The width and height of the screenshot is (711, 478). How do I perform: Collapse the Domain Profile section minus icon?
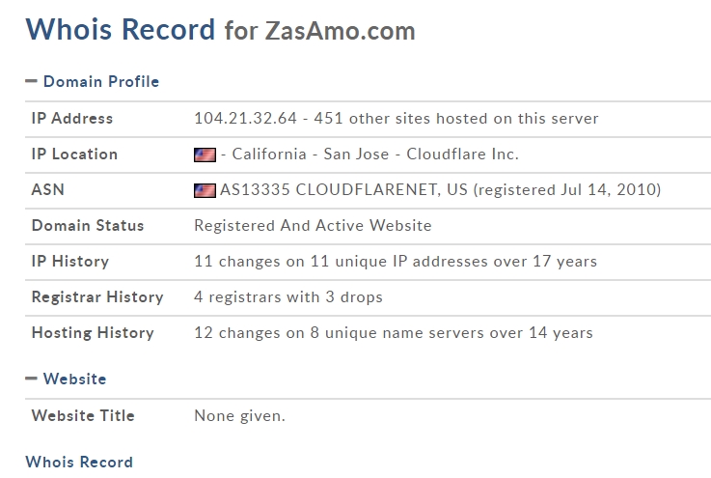pyautogui.click(x=31, y=82)
